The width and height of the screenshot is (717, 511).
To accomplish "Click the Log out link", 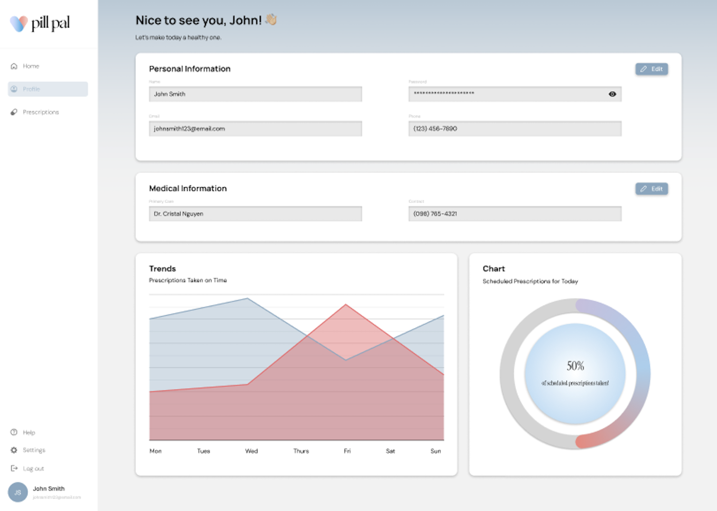I will pos(33,469).
